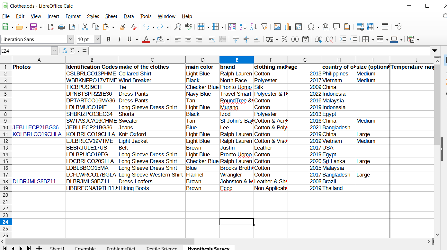Image resolution: width=447 pixels, height=250 pixels.
Task: Open the paste options dropdown arrow
Action: click(113, 27)
